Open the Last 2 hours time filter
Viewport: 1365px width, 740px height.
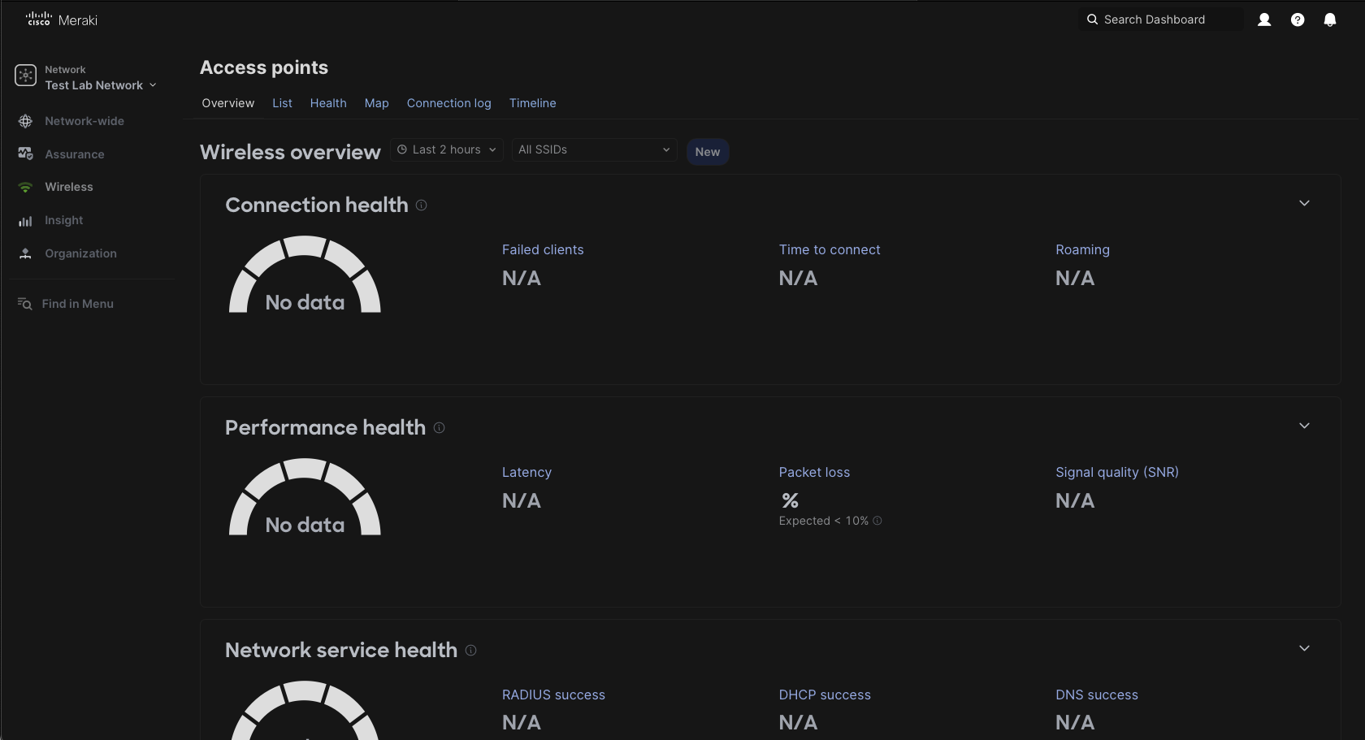[x=446, y=149]
